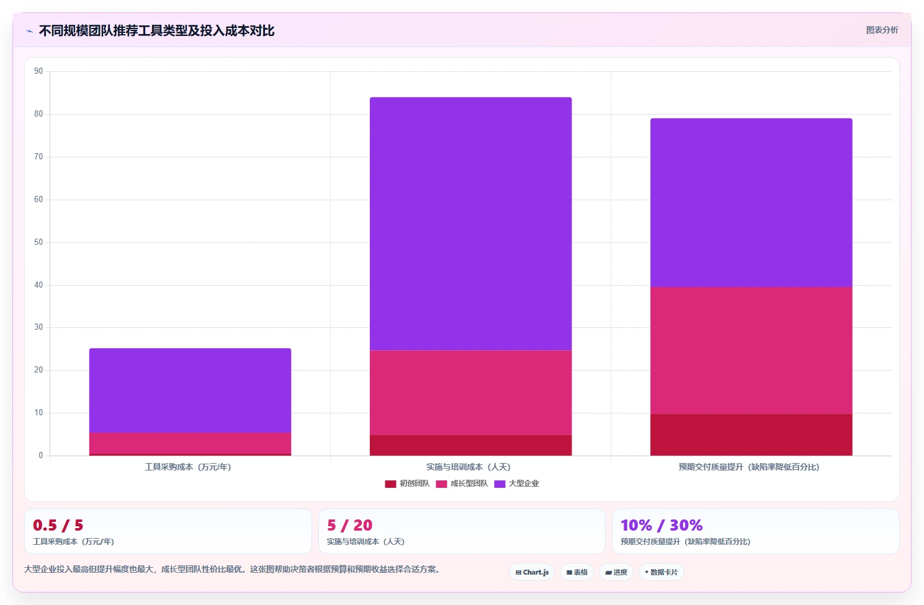Toggle the 成长型团队 legend swatch
The height and width of the screenshot is (605, 924).
click(x=441, y=484)
